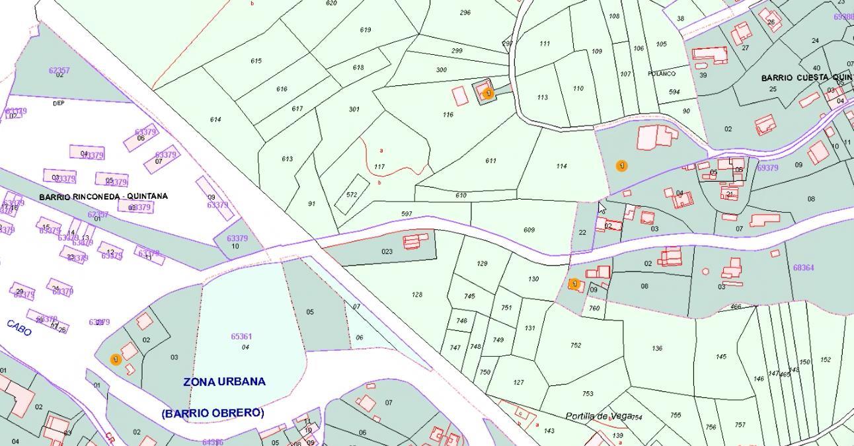854x446 pixels.
Task: Click parcel 752 label
Action: [x=575, y=345]
